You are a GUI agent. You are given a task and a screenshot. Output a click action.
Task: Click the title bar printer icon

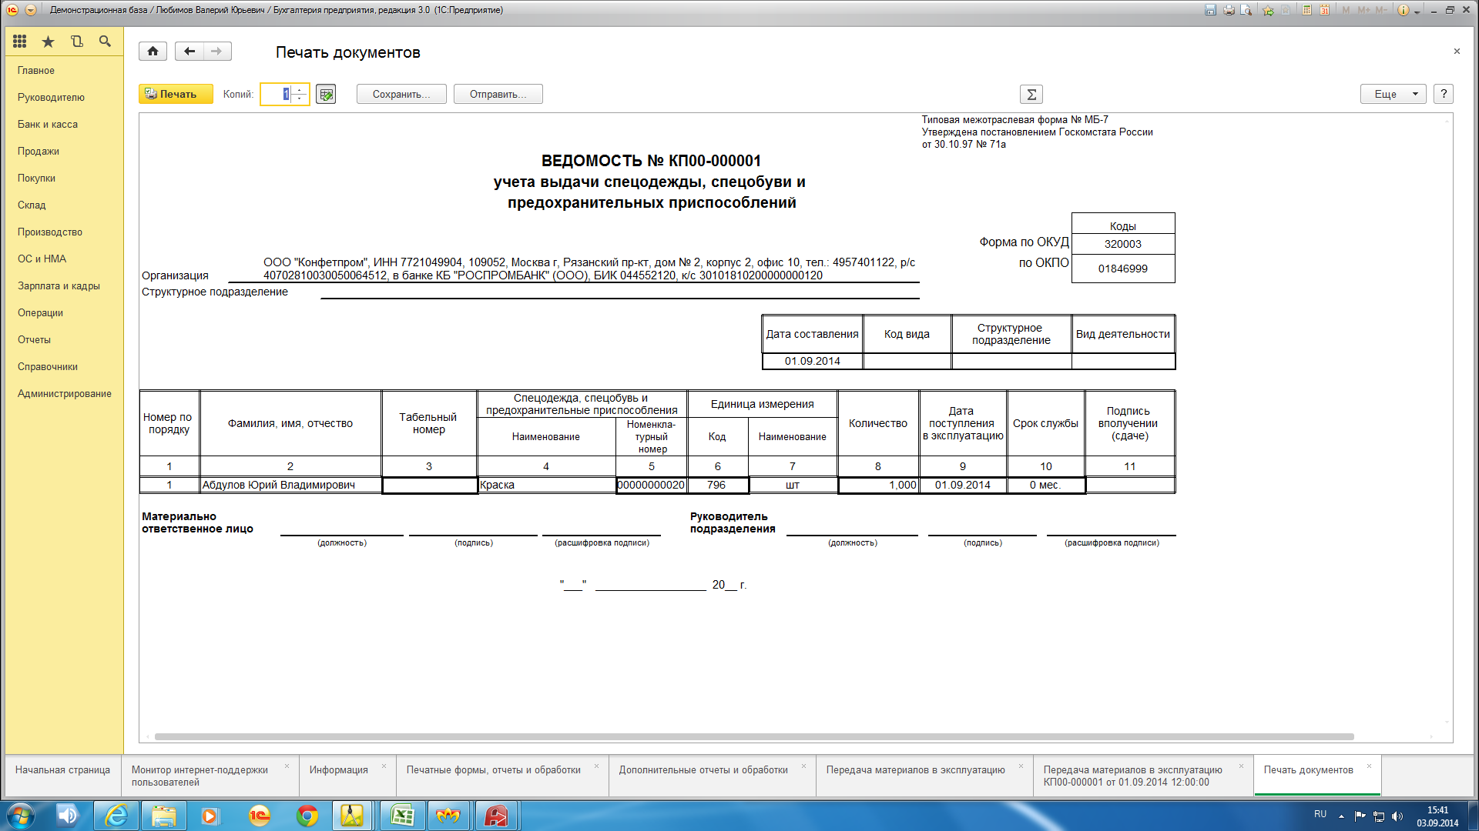click(1229, 10)
